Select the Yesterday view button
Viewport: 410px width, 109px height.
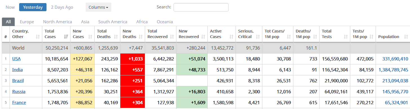[33, 7]
